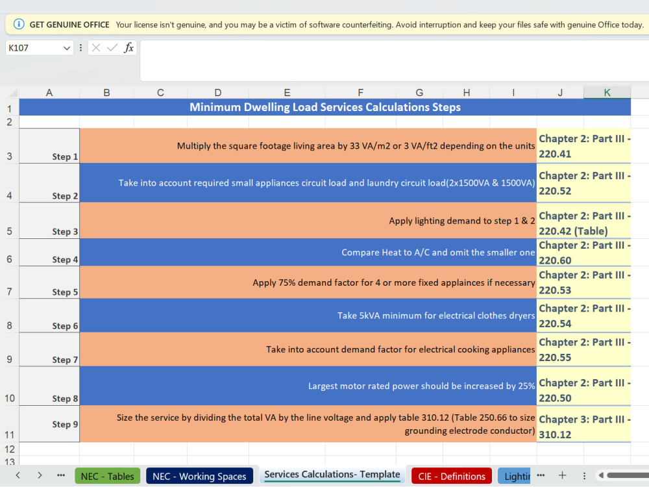Select column C header
This screenshot has height=487, width=649.
tap(160, 93)
